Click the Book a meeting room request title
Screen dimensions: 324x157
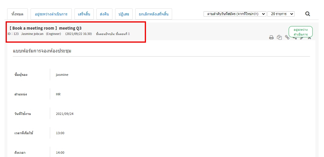point(45,28)
